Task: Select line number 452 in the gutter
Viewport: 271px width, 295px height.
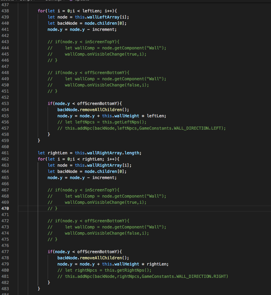Action: coord(5,97)
